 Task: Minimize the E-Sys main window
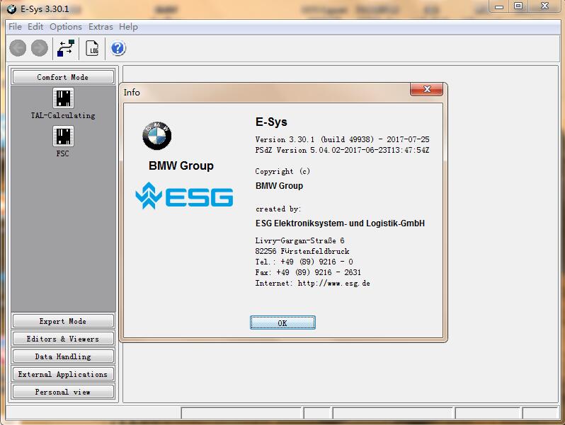point(499,6)
